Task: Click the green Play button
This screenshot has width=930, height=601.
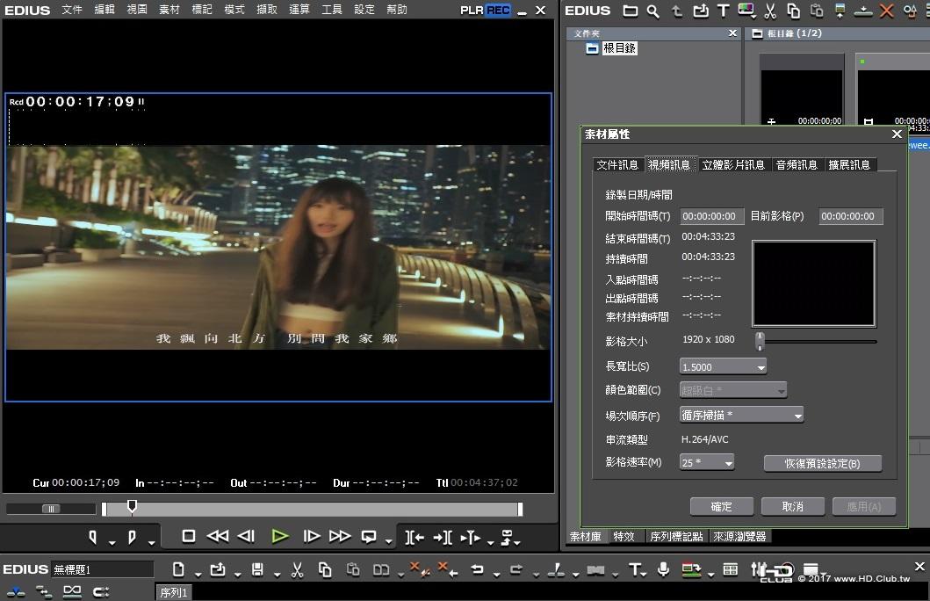Action: [280, 536]
